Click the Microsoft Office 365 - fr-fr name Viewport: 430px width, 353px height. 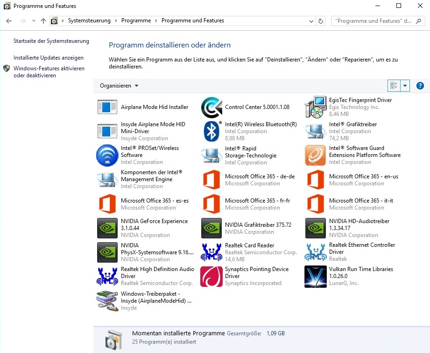pos(258,201)
